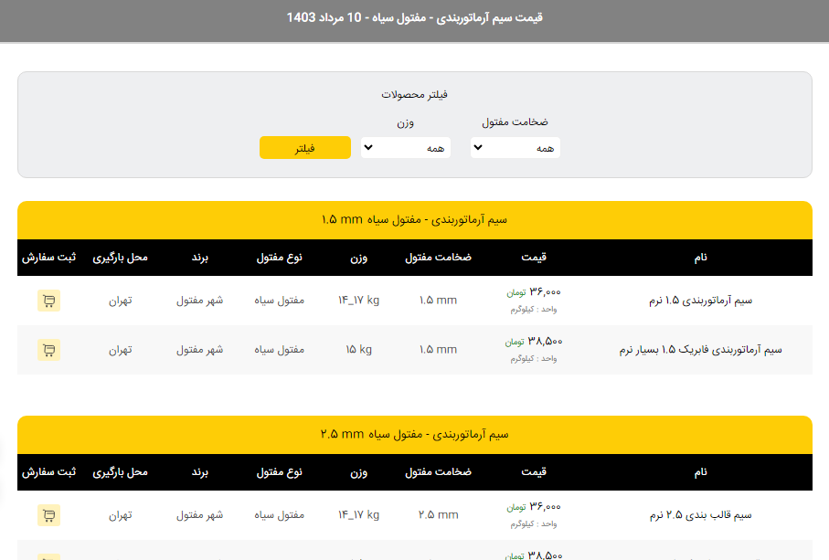Click the page heading قیمت سیم آرماتوربندی
Viewport: 829px width, 560px height.
[x=414, y=18]
